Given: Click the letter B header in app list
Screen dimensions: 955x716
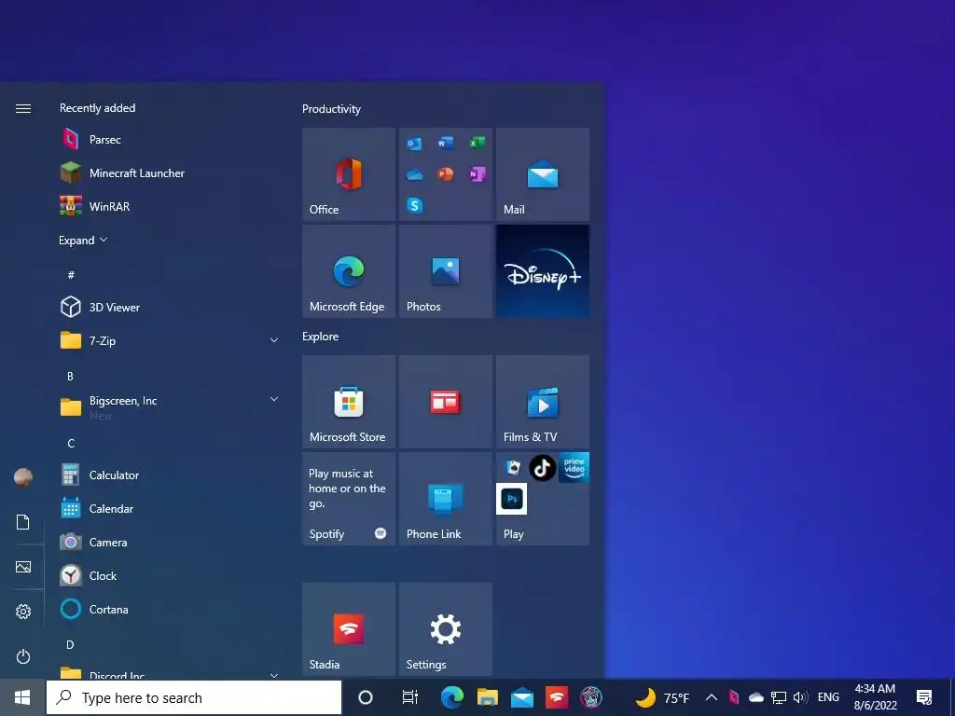Looking at the screenshot, I should click(70, 377).
